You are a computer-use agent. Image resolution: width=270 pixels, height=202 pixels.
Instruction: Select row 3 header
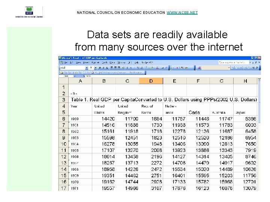click(x=63, y=100)
